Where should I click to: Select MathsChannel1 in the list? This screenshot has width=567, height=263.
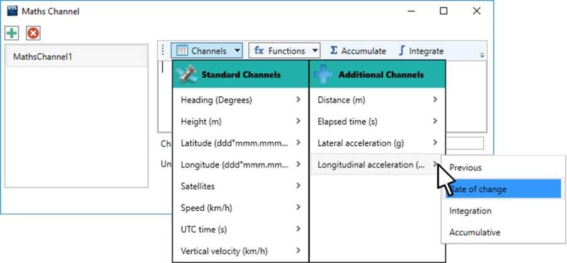click(x=76, y=57)
